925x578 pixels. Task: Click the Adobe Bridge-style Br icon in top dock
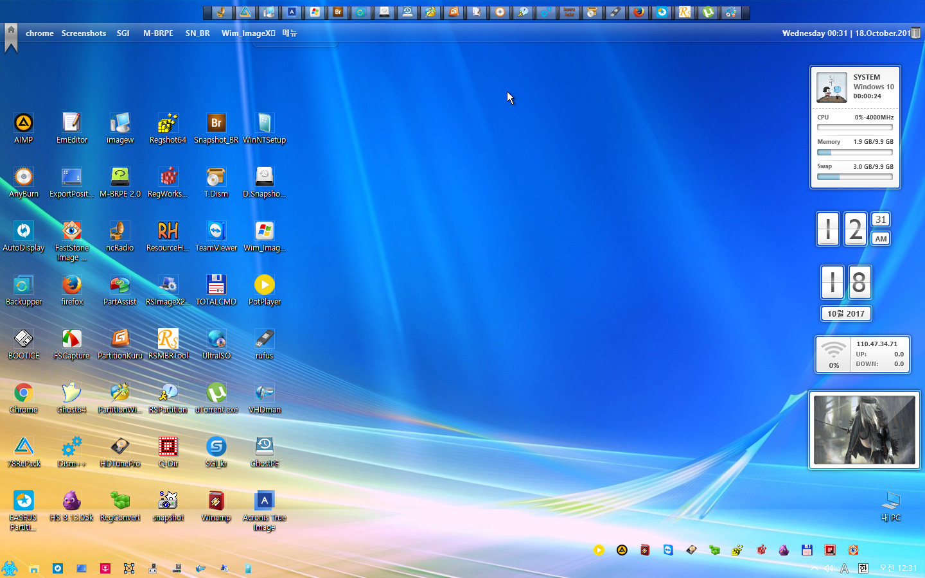point(338,12)
